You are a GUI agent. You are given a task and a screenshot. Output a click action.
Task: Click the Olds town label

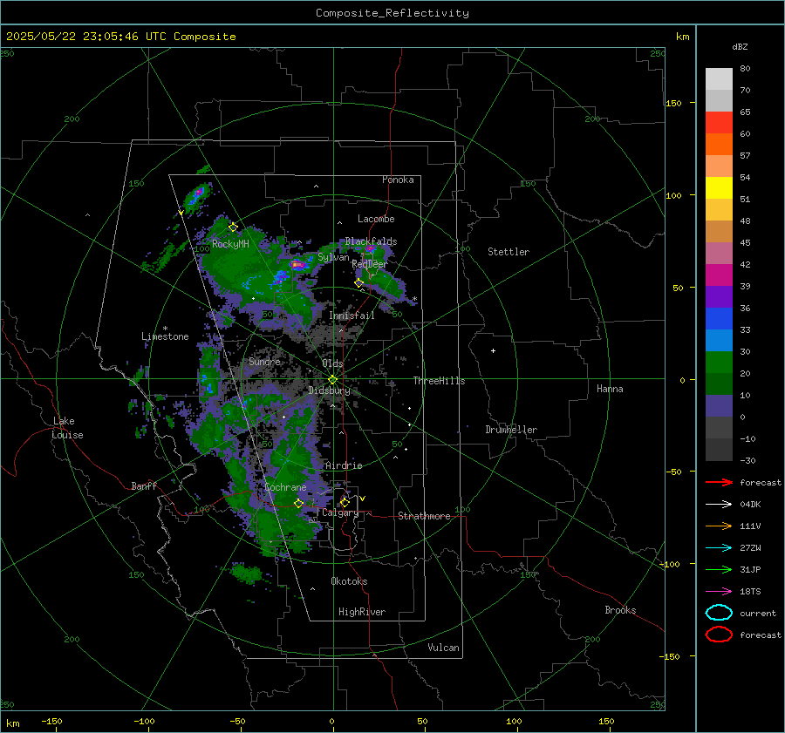tap(332, 363)
